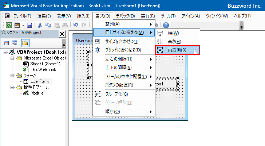Viewport: 265px width, 146px height.
Task: Select Module1 in the project tree
Action: (38, 93)
